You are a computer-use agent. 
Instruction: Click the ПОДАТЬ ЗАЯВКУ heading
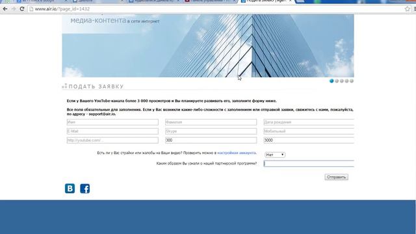96,86
